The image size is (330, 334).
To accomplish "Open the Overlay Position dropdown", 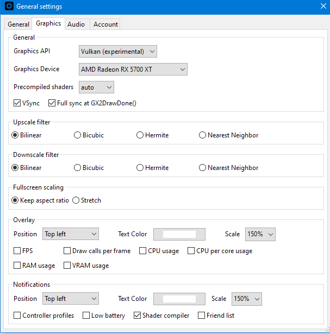I will (x=71, y=234).
